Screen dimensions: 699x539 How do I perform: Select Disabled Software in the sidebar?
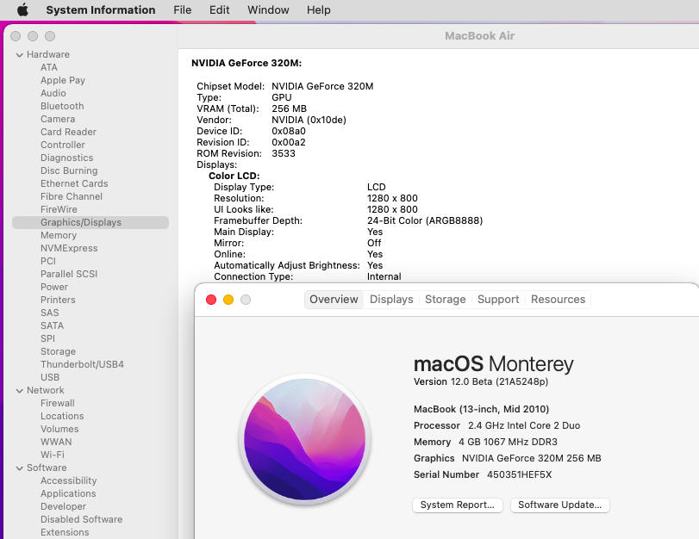(x=81, y=519)
